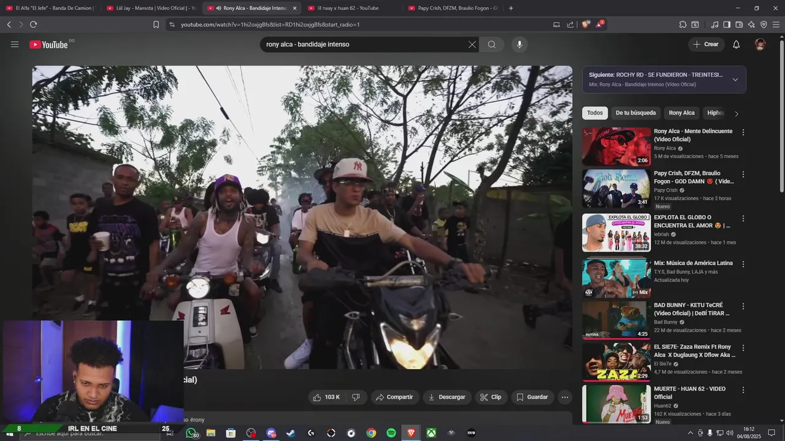
Task: Open the browser main menu
Action: [x=776, y=24]
